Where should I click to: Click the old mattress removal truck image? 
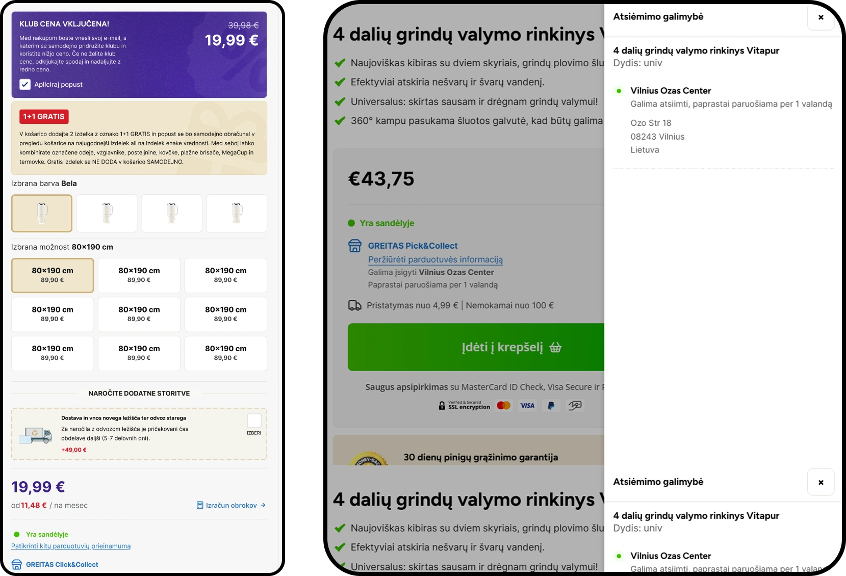click(x=35, y=435)
